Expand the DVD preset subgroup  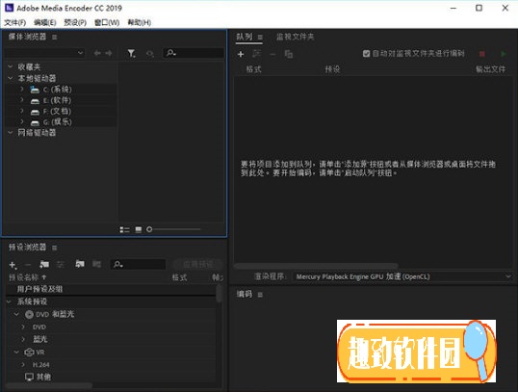point(23,327)
